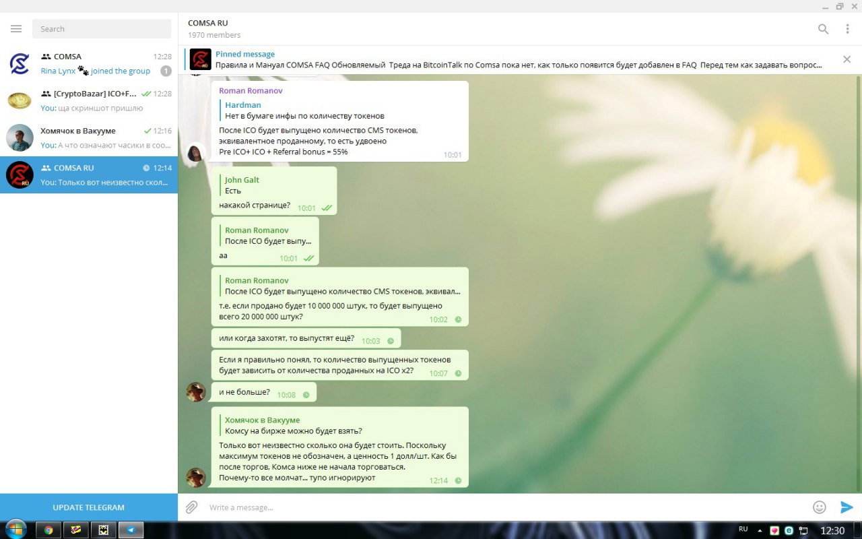Click the read checkmarks at 10:01 'накакой странице'

327,208
